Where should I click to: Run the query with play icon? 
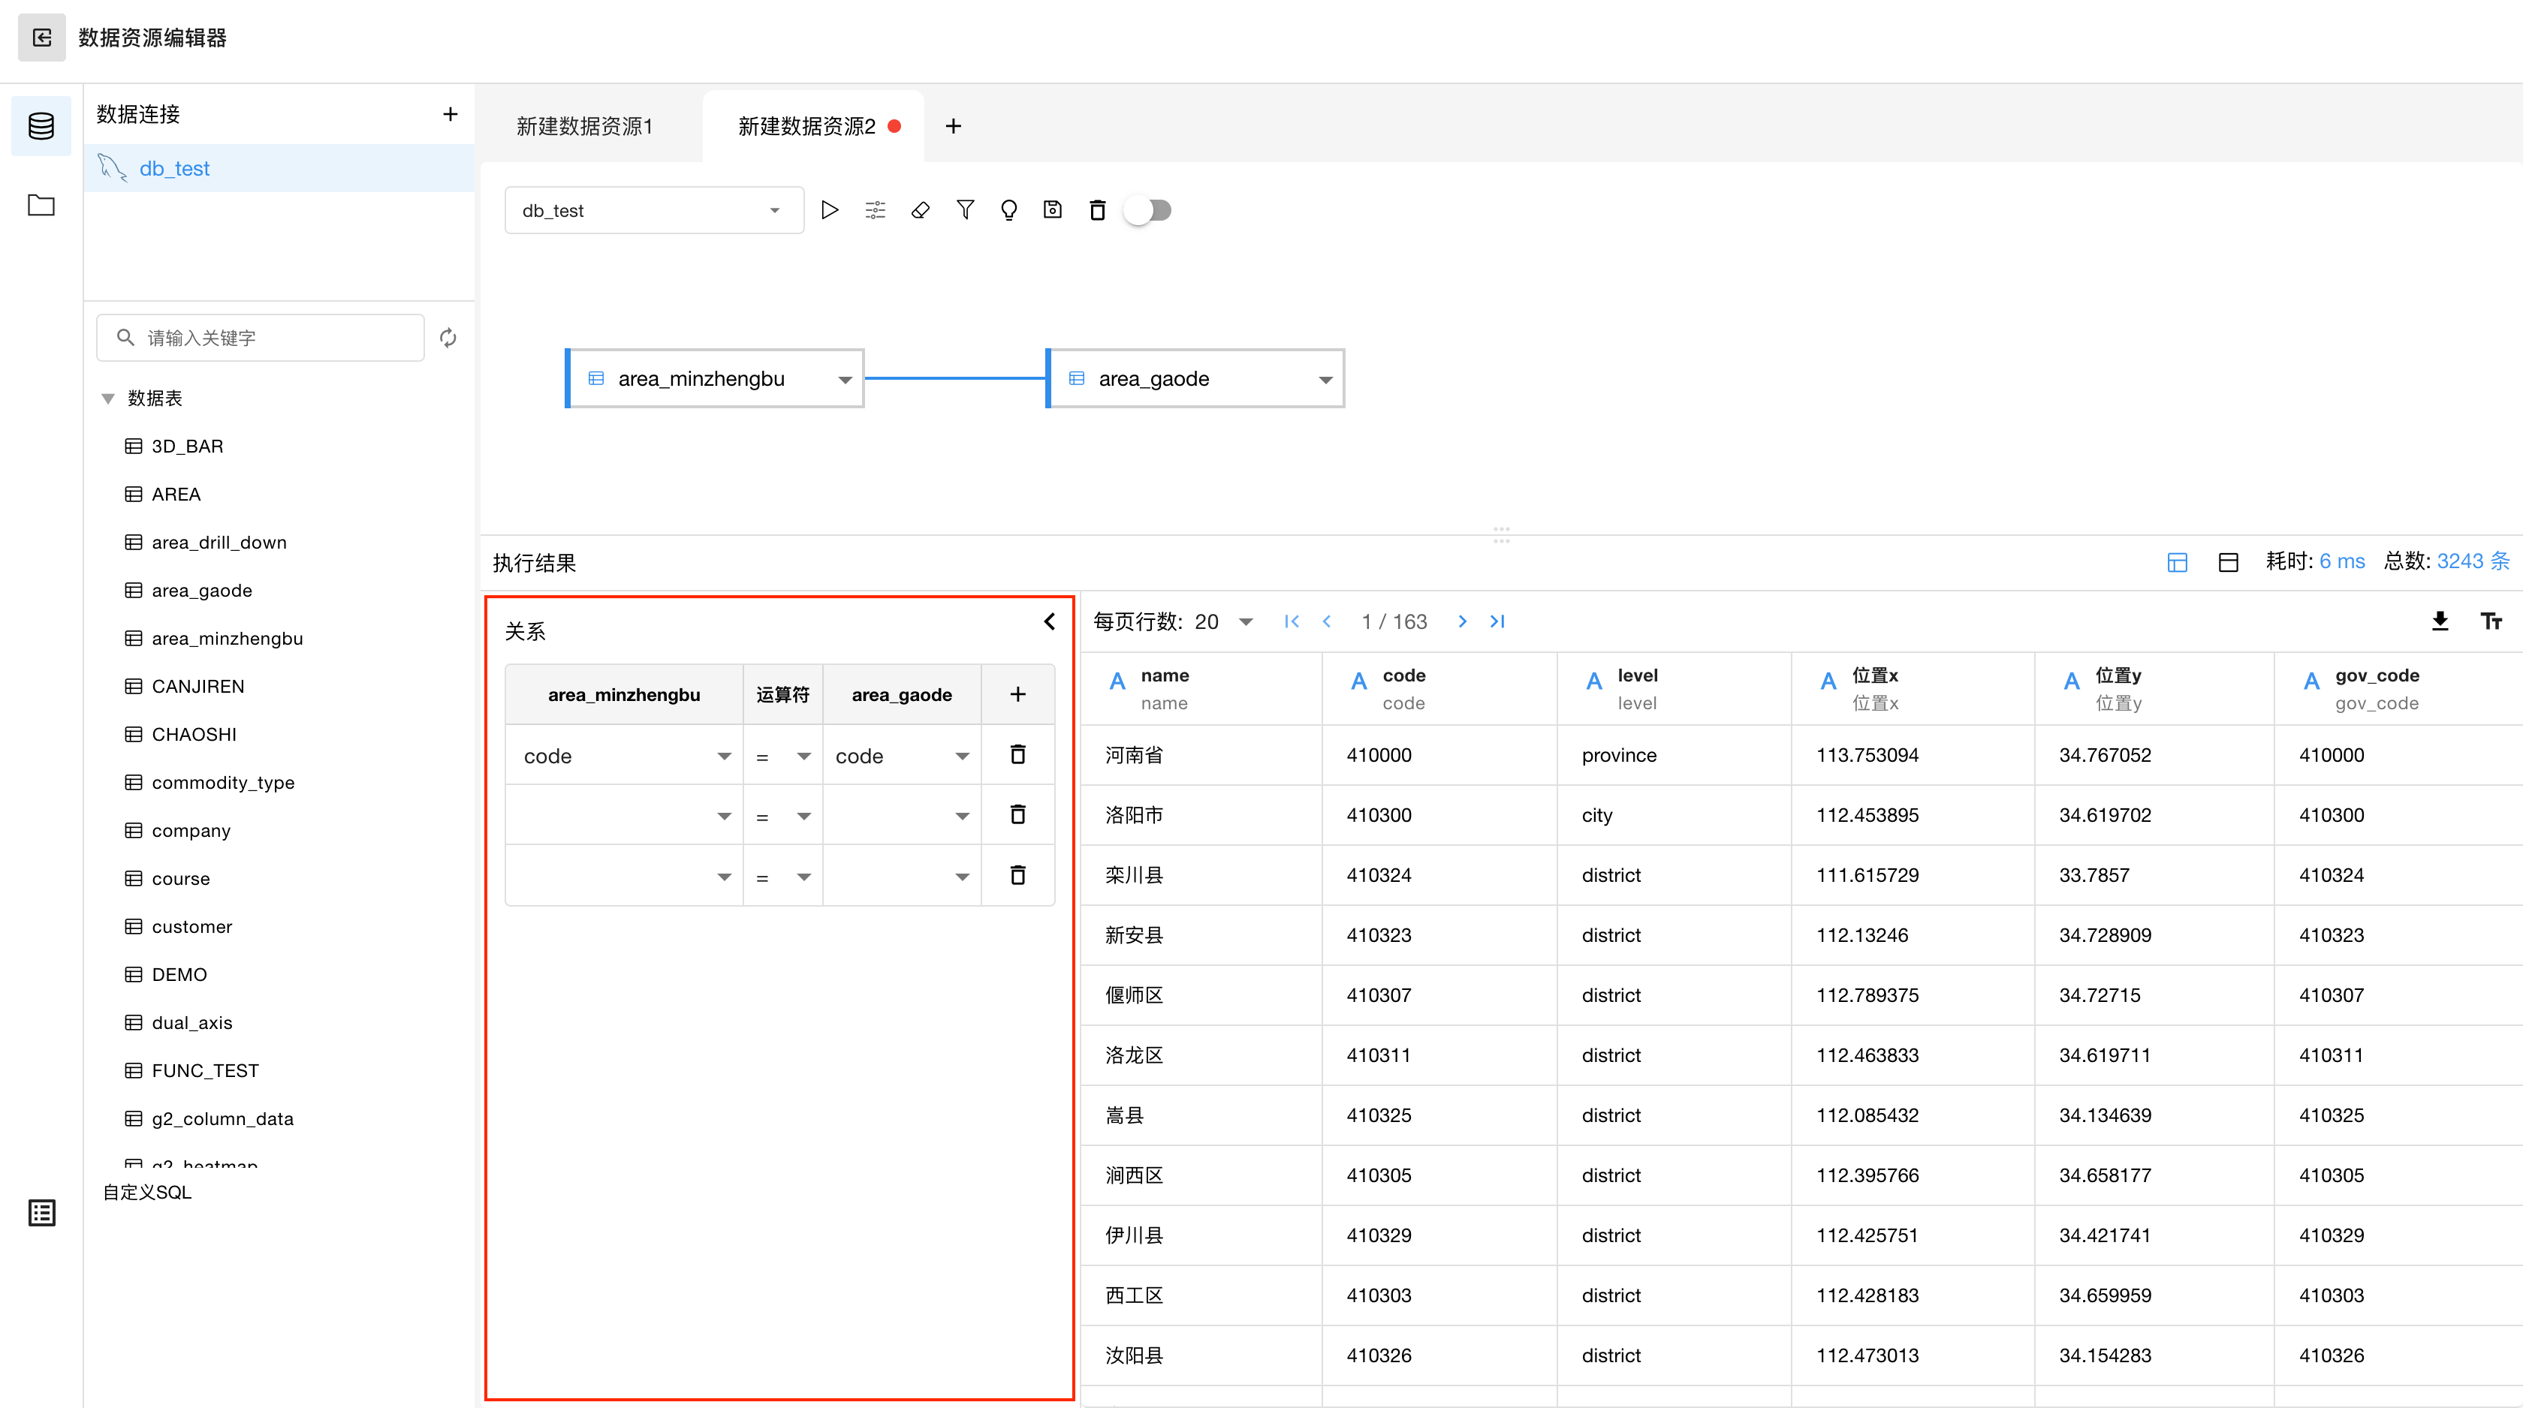(x=828, y=209)
